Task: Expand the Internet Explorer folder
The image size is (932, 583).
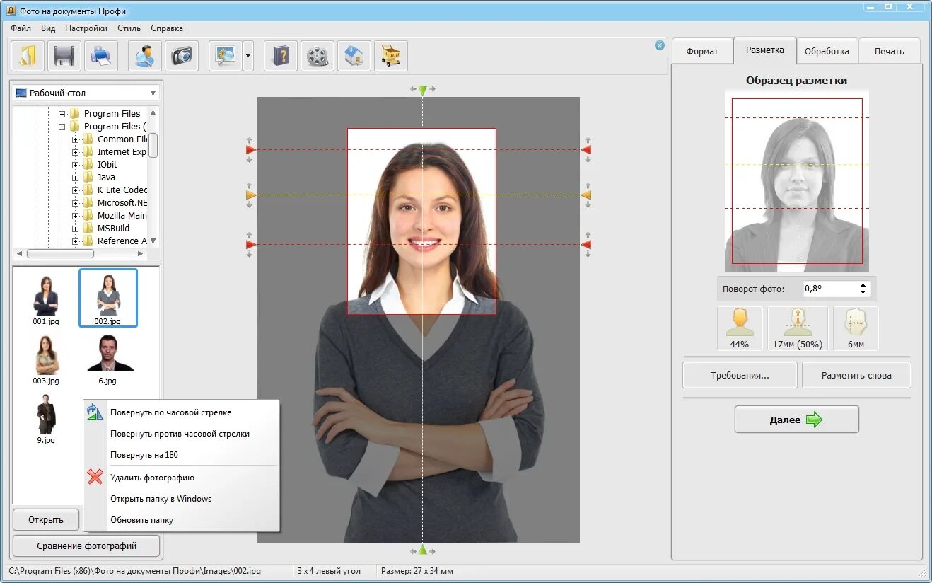Action: click(x=76, y=152)
